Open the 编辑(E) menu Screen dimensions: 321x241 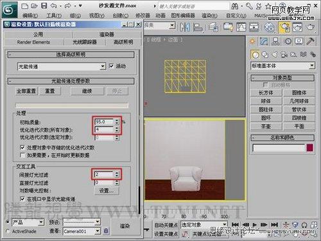[30, 15]
